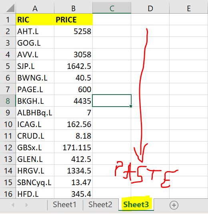Select cell containing AHT.L

pos(35,31)
